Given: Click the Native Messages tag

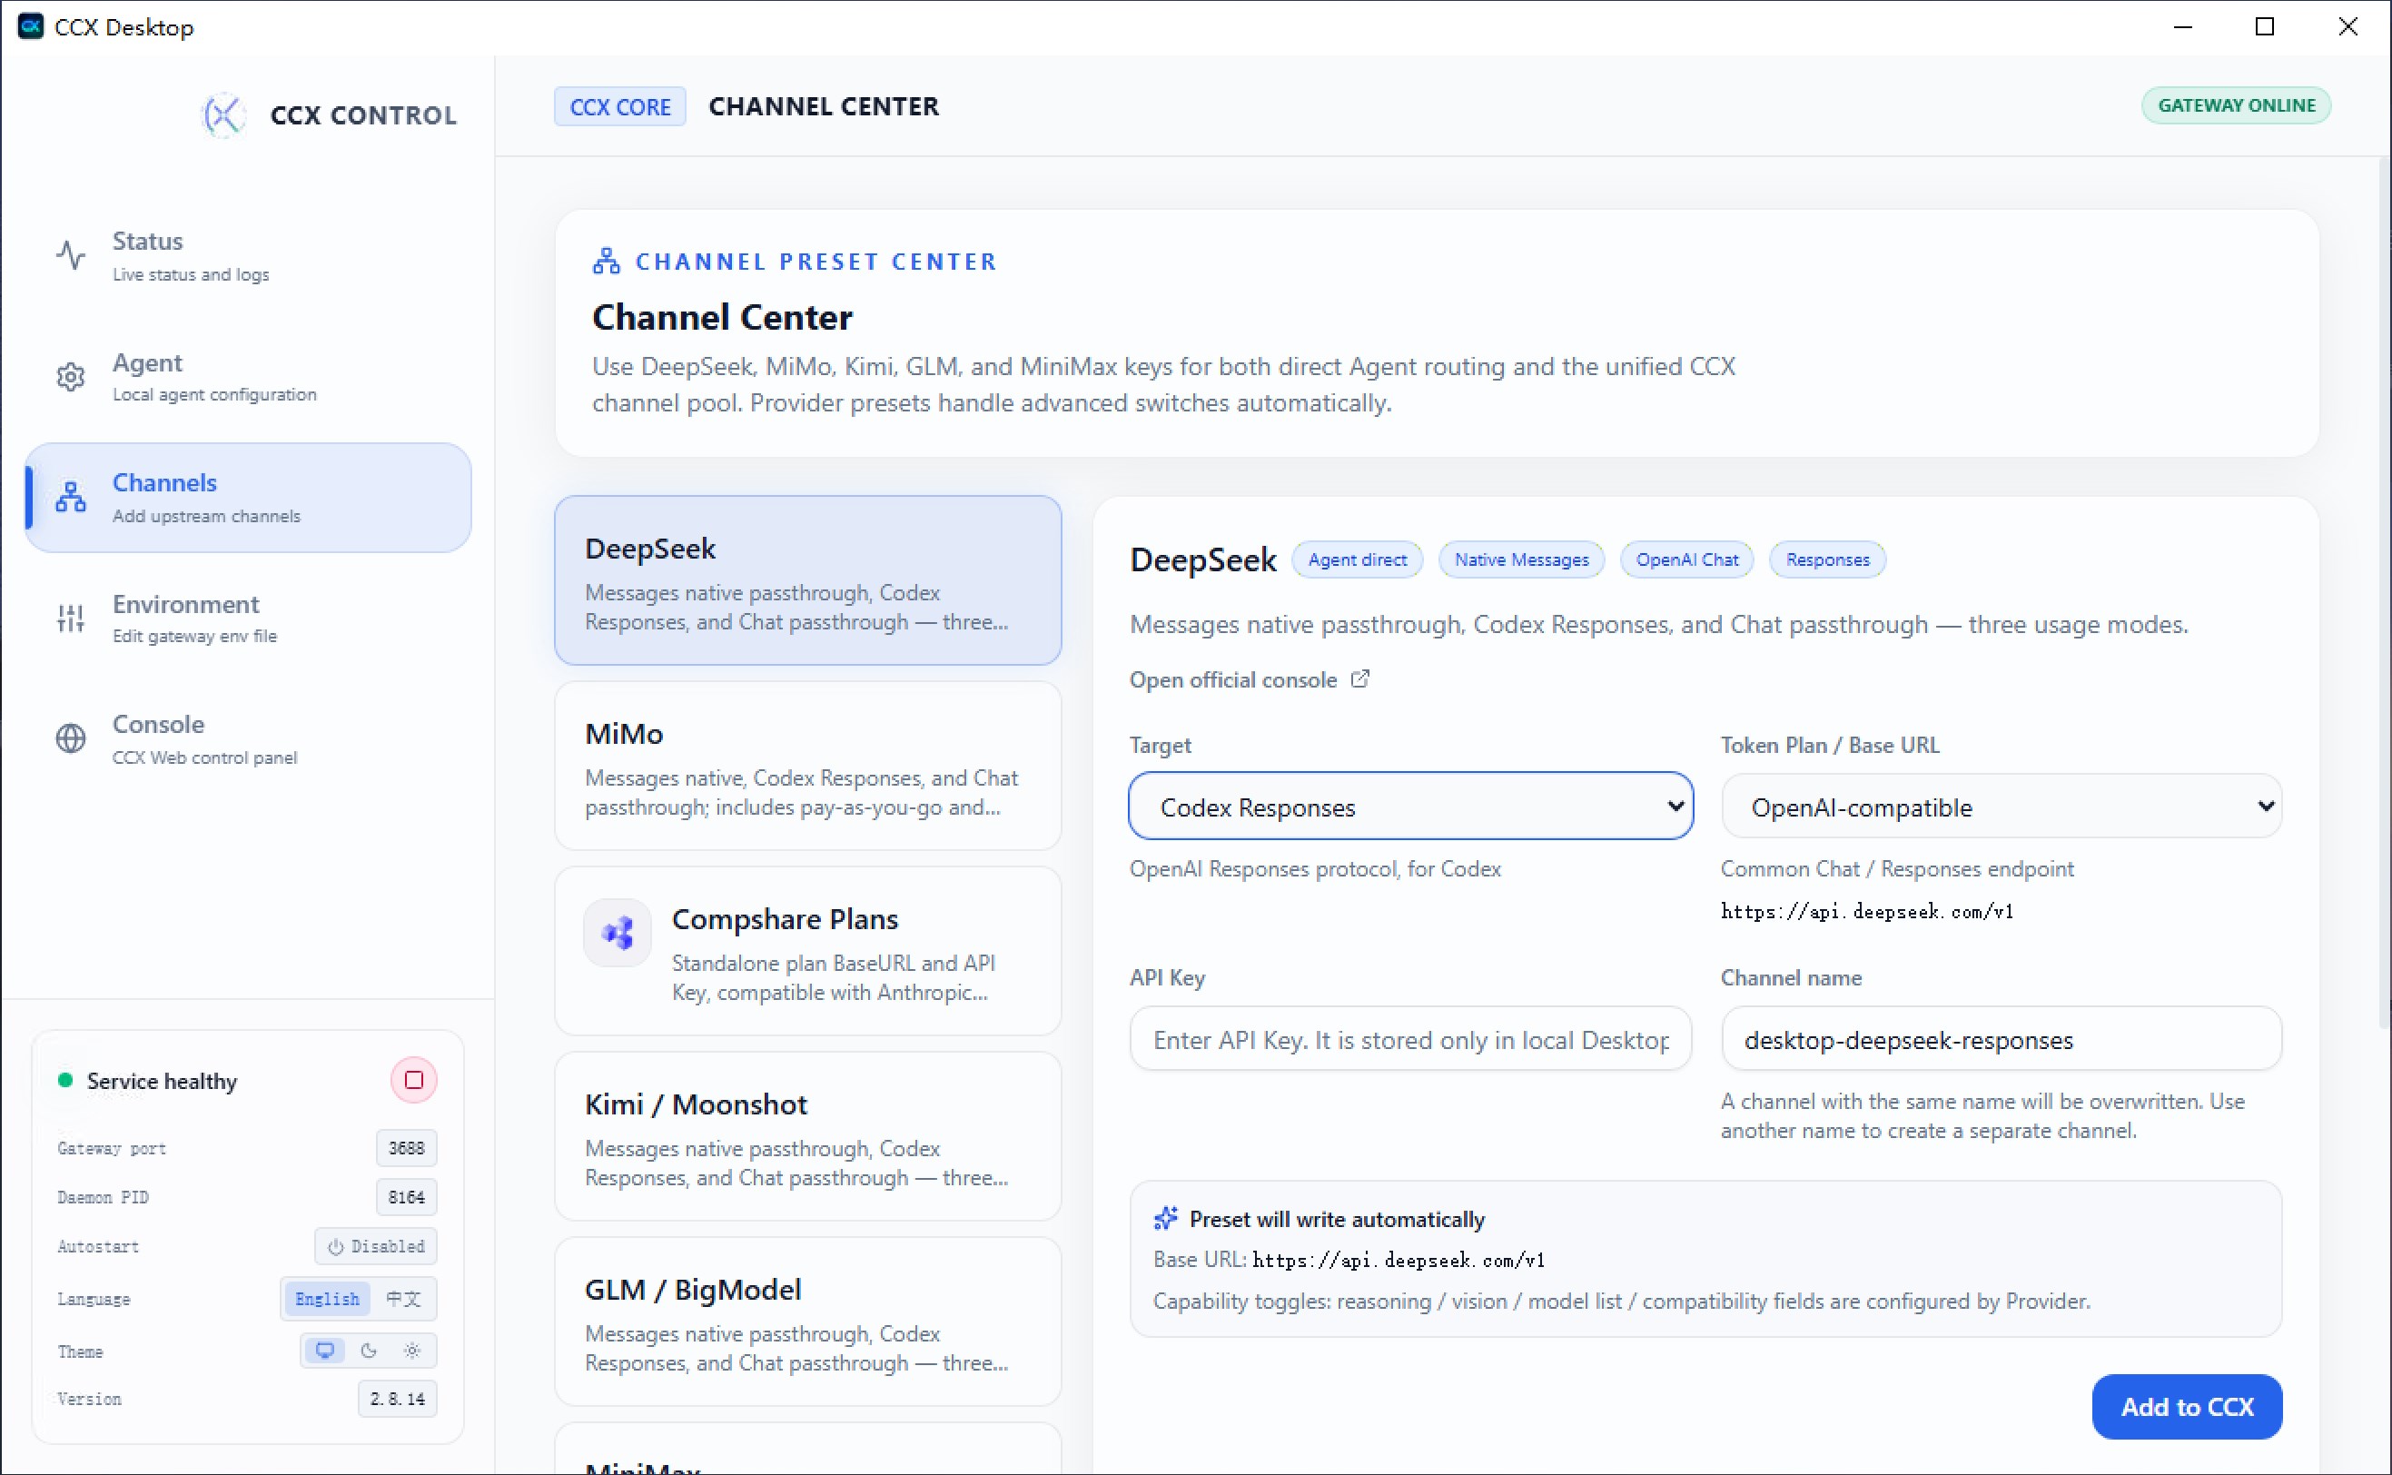Looking at the screenshot, I should [x=1521, y=560].
